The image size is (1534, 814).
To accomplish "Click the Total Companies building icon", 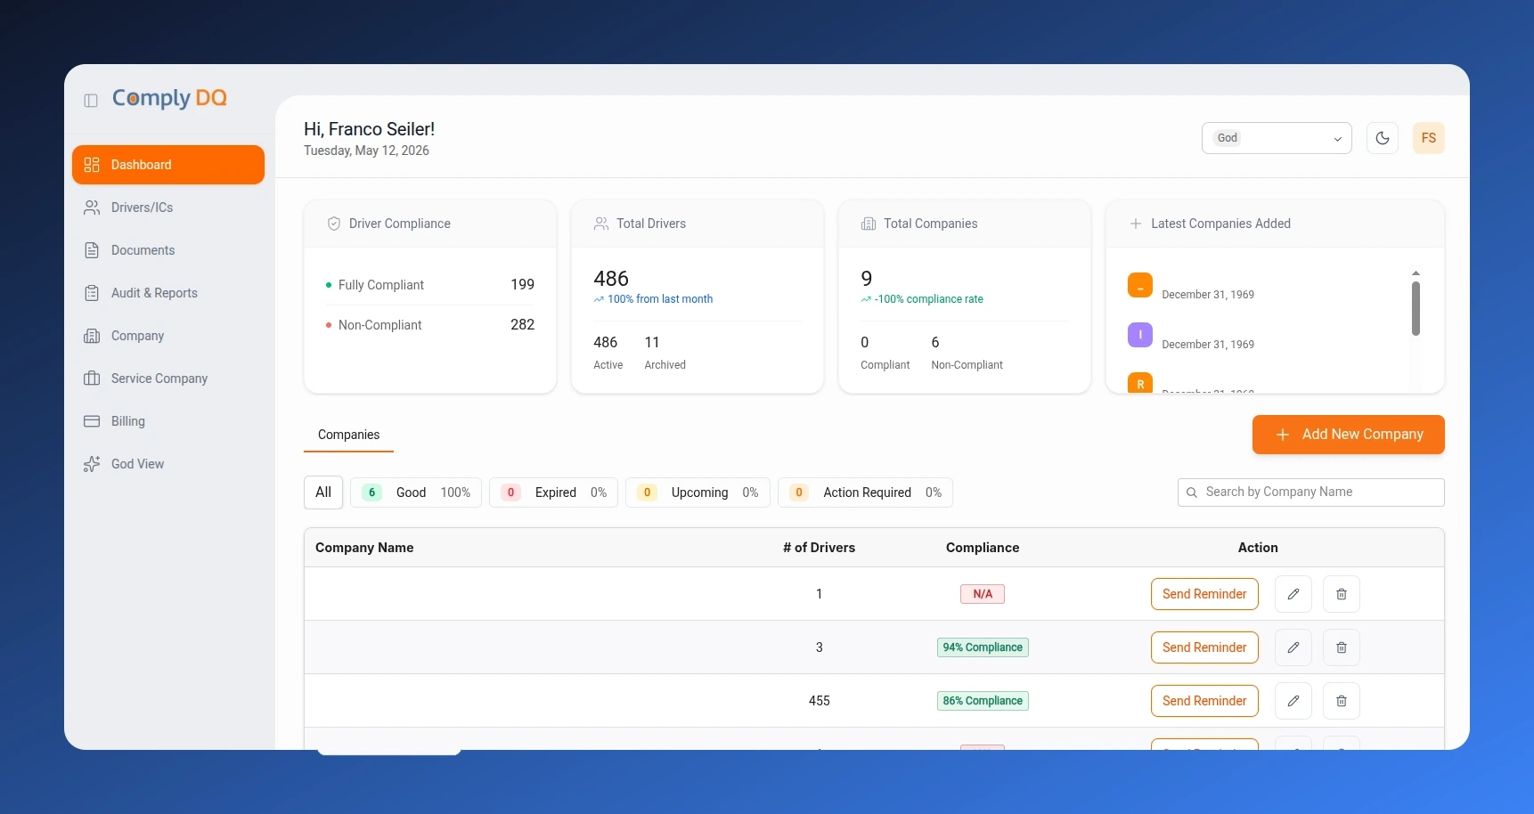I will tap(869, 224).
